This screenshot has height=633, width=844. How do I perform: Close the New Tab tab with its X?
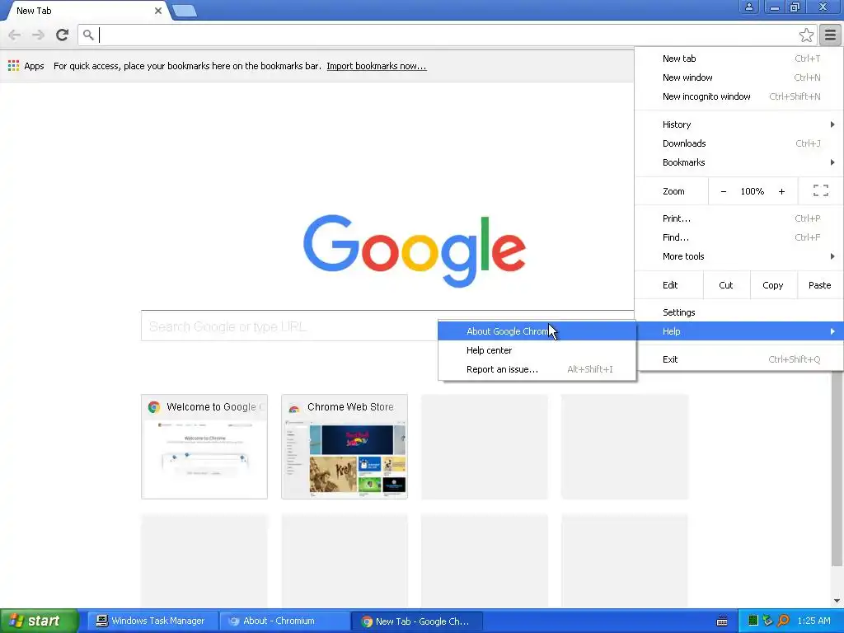point(157,10)
